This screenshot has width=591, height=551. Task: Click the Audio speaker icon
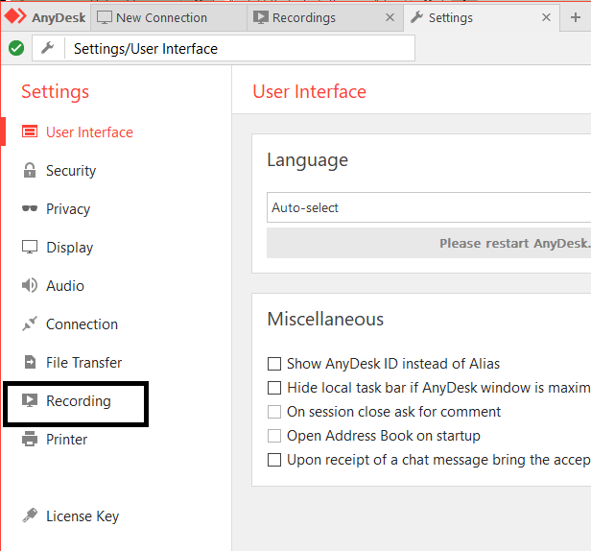tap(30, 286)
